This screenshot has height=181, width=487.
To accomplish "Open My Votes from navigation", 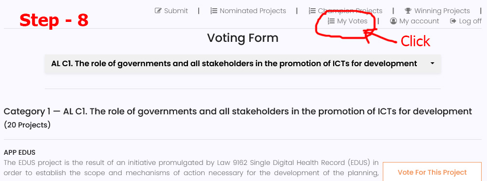I will pos(348,21).
